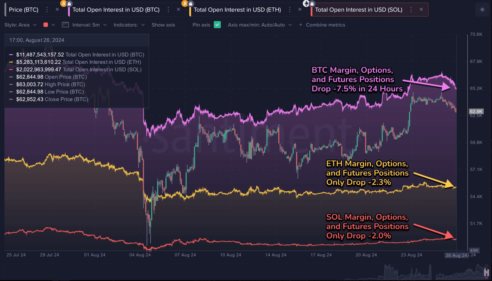Open options menu for Price (BTC) metric
The height and width of the screenshot is (281, 492).
[47, 10]
